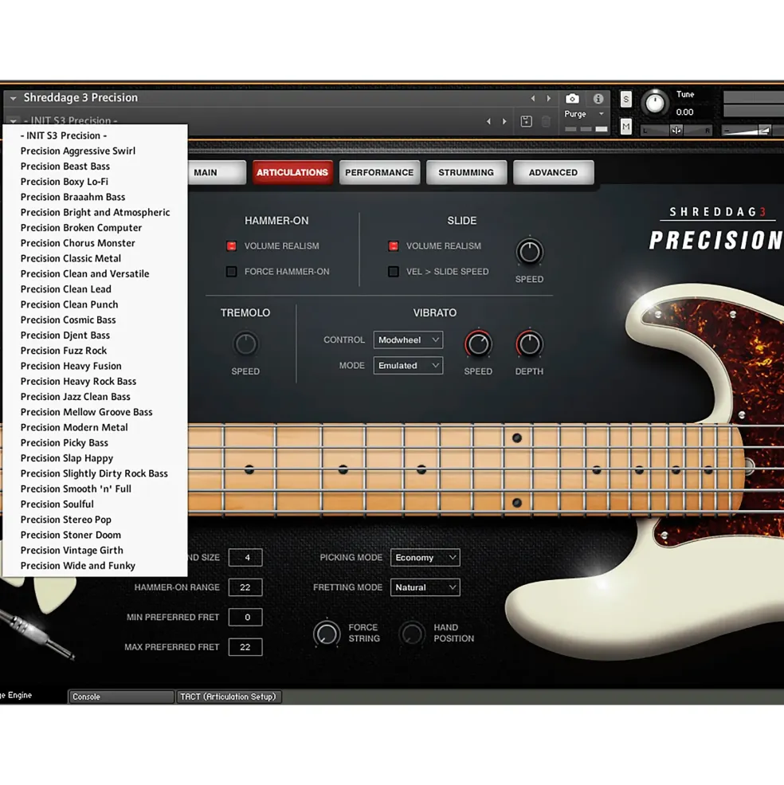
Task: Load next snapshot with lower-row right arrow
Action: click(504, 121)
